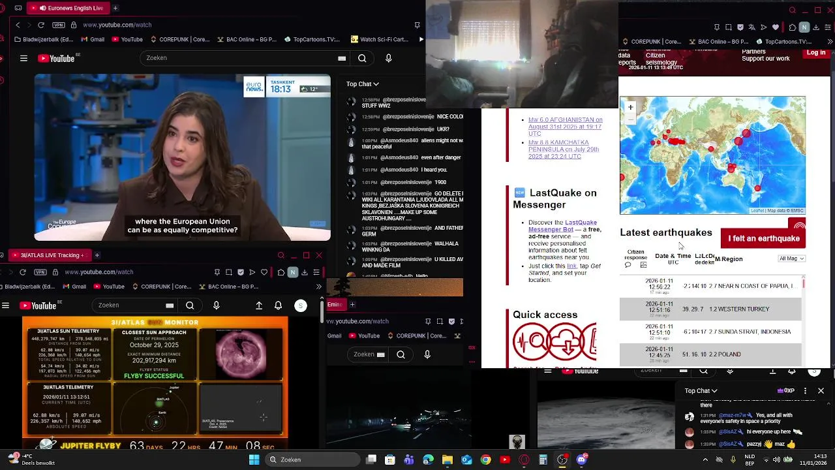The width and height of the screenshot is (835, 470).
Task: Open extensions cube icon in 3I/ATLAS window
Action: 281,272
